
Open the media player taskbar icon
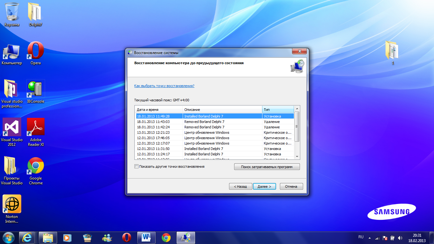67,238
